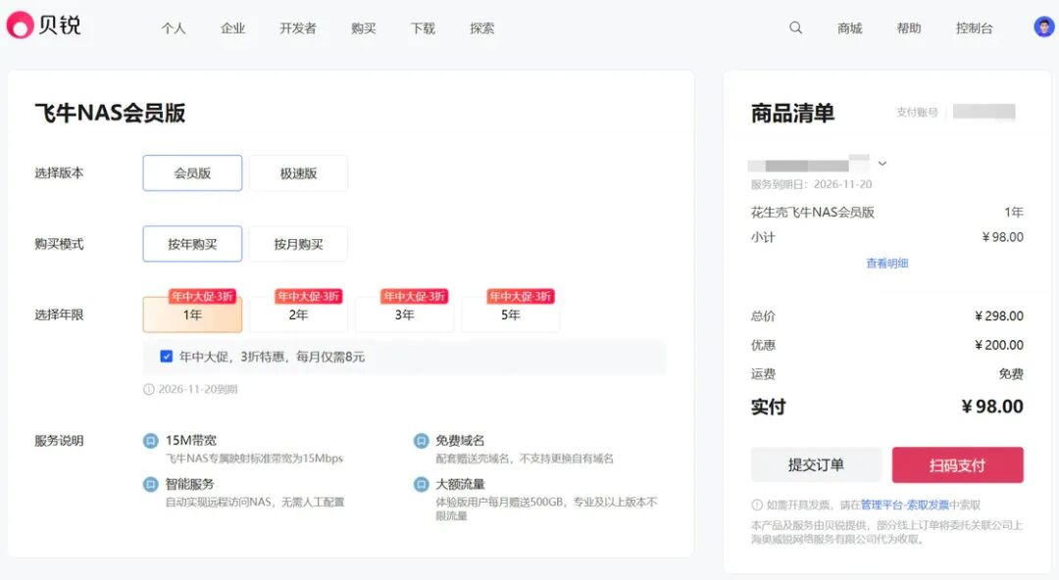Open the 下载 menu
Screen dimensions: 1059x580
click(423, 28)
